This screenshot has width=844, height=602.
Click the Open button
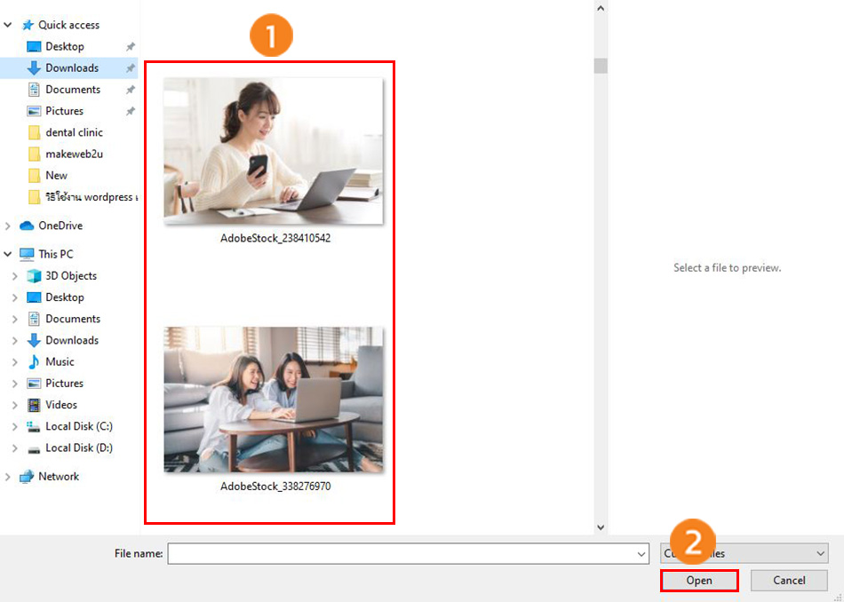click(699, 581)
